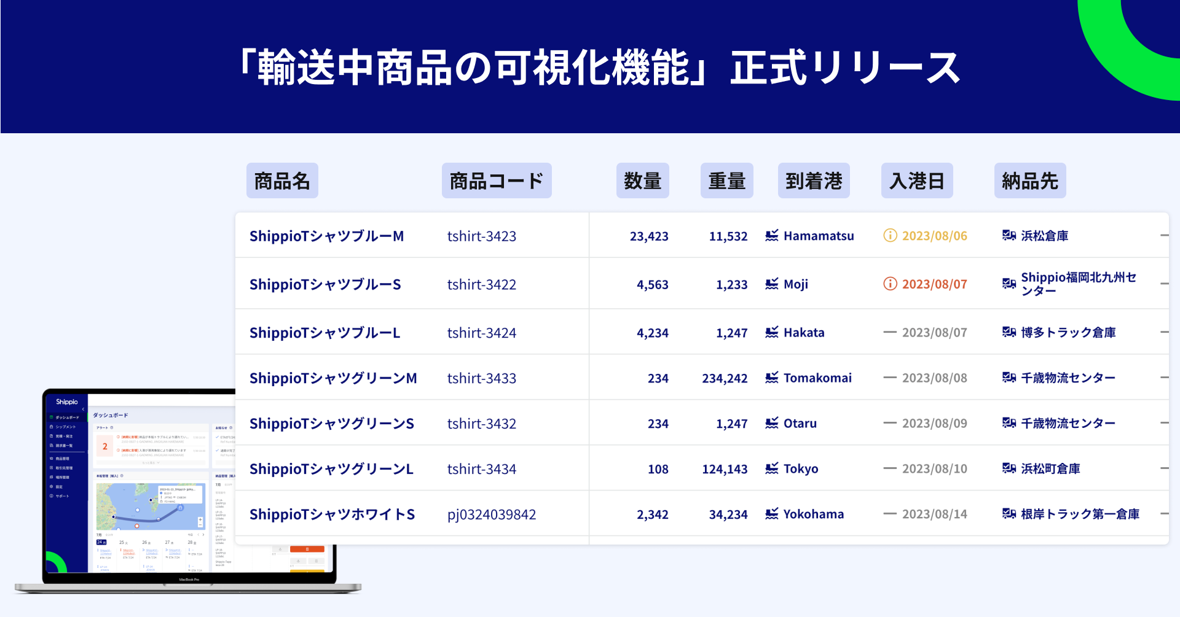The image size is (1180, 617).
Task: Click the 商品コード column header
Action: point(497,180)
